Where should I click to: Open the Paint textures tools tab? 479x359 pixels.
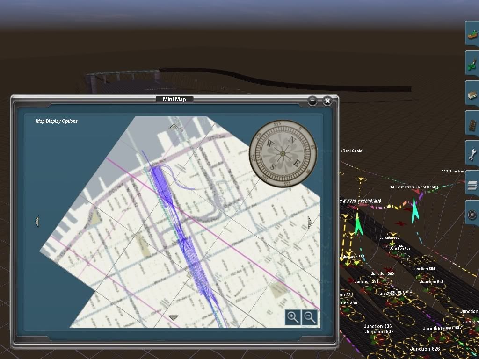472,64
